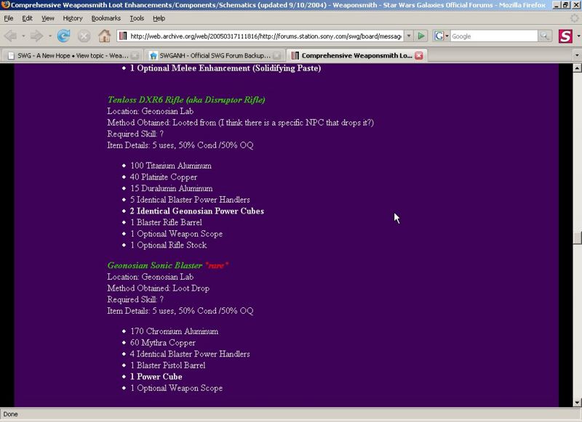Open the Bookmarks menu
Viewport: 582px width, 422px height.
pos(106,18)
